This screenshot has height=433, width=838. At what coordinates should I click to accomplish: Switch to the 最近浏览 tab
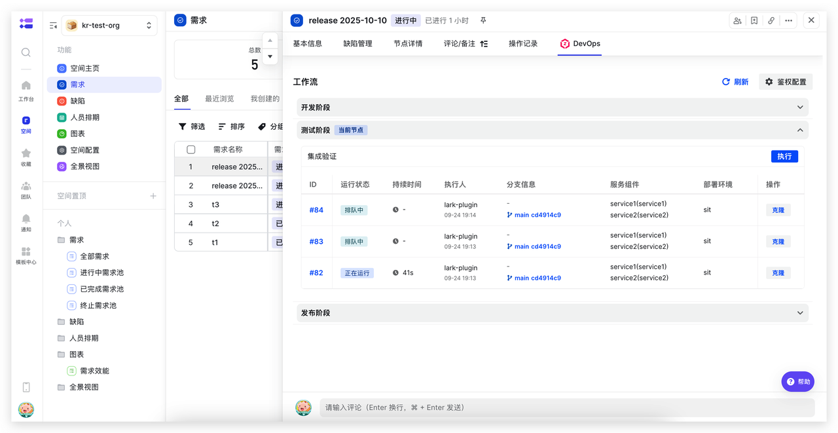[219, 98]
